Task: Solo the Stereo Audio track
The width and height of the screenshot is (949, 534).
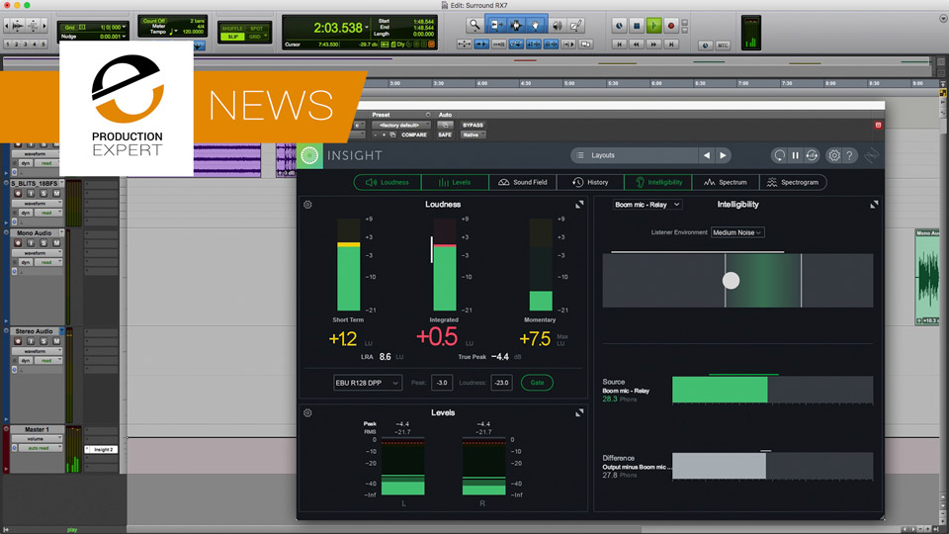Action: coord(43,341)
